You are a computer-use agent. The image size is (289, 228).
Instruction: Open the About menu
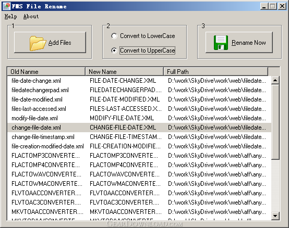pyautogui.click(x=31, y=16)
